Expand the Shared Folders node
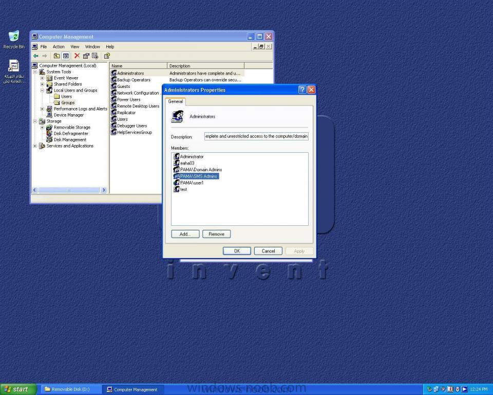The image size is (493, 395). click(42, 84)
